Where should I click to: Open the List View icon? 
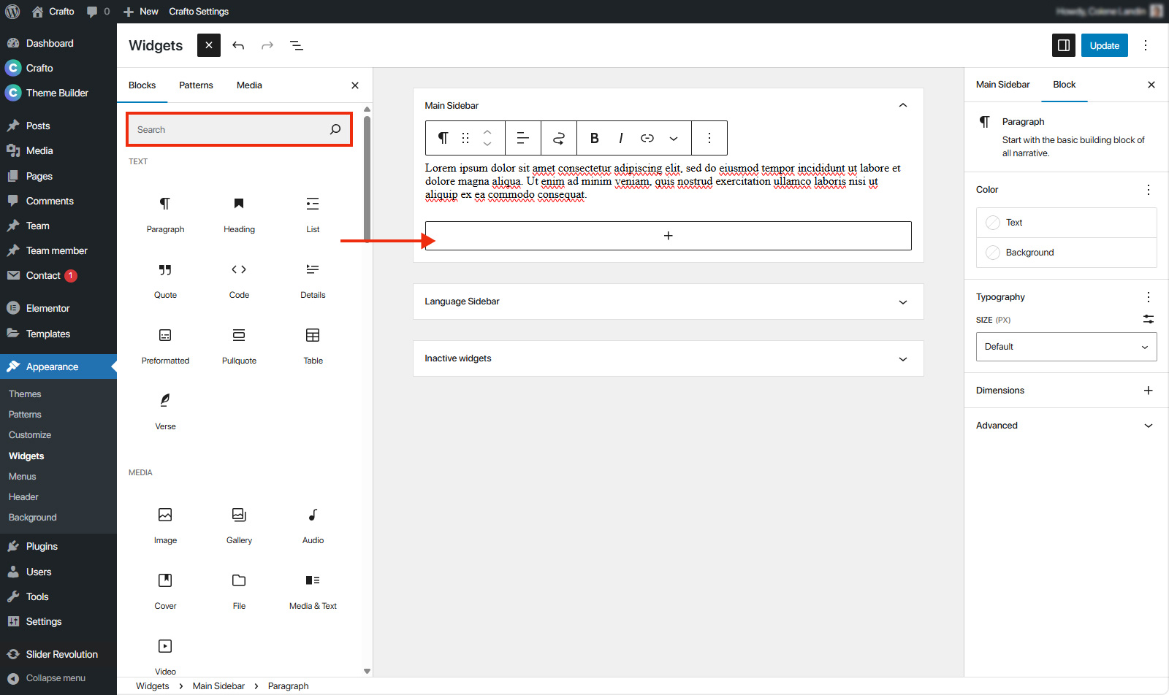(x=297, y=45)
